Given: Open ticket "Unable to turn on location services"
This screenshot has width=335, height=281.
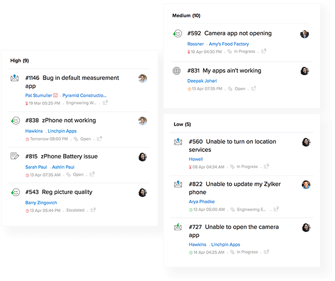Looking at the screenshot, I should tap(232, 145).
